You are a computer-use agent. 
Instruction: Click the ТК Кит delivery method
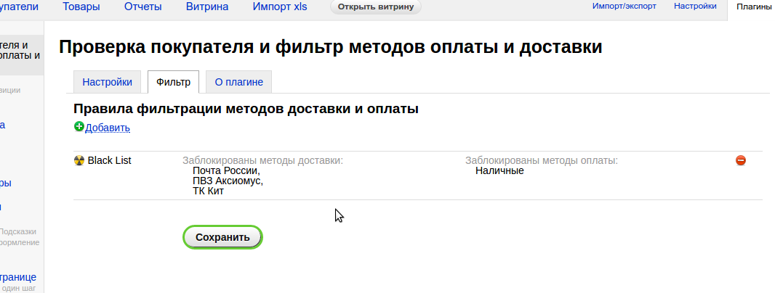point(208,191)
